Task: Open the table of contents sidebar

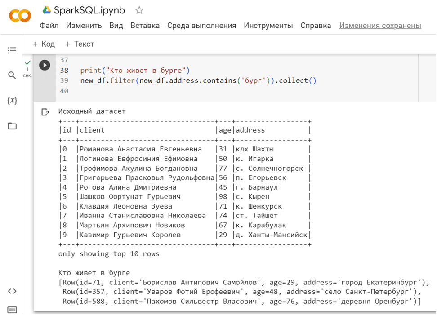Action: 12,50
